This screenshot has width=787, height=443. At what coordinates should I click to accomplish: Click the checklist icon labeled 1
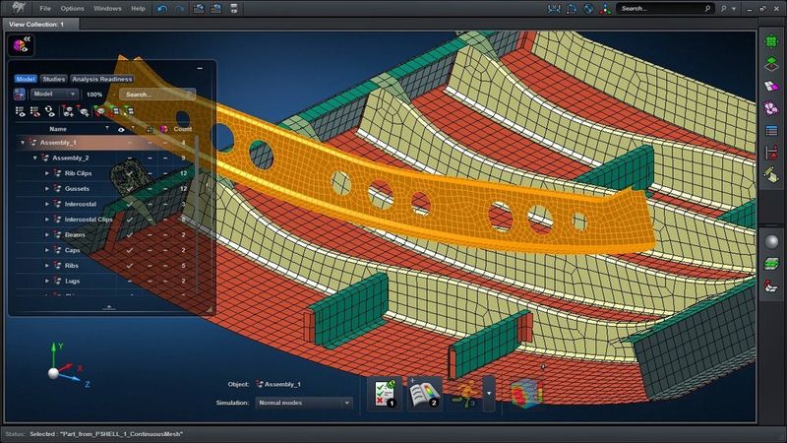[385, 394]
